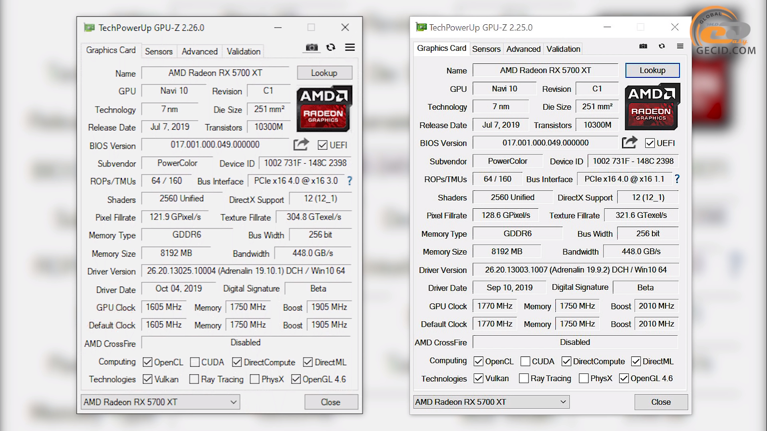The image size is (767, 431).
Task: Click the BIOS share/export icon in GPU-Z 2.26.0
Action: coord(301,144)
